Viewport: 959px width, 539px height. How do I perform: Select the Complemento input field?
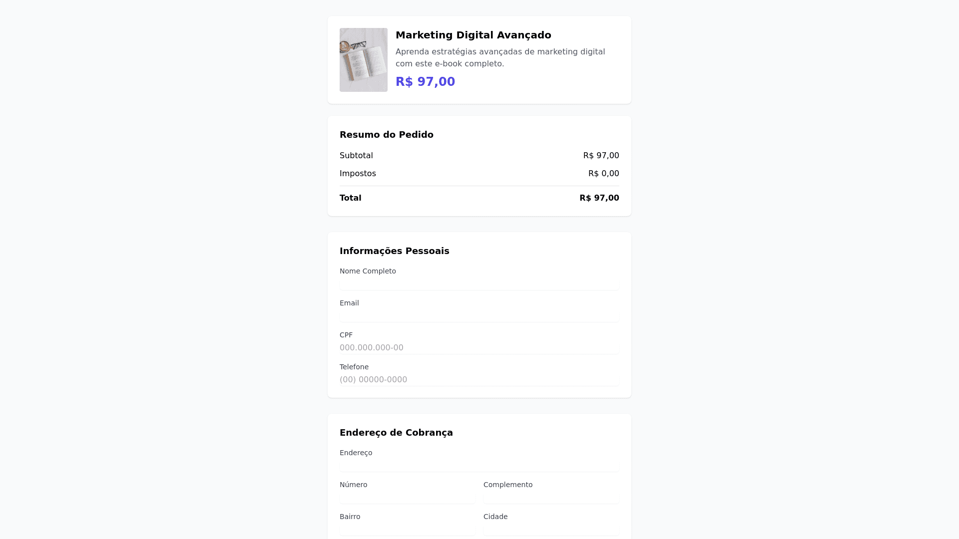click(551, 498)
